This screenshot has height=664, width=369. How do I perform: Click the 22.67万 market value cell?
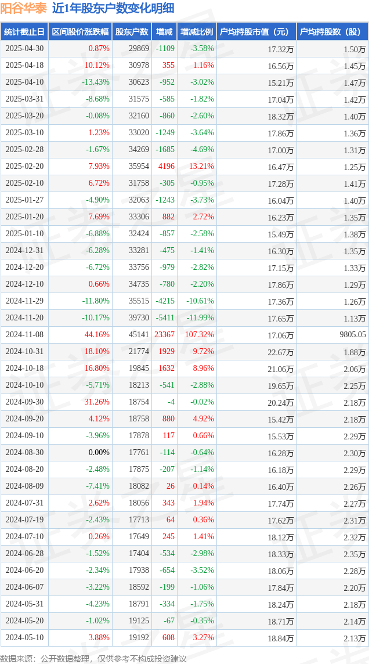[x=281, y=352]
